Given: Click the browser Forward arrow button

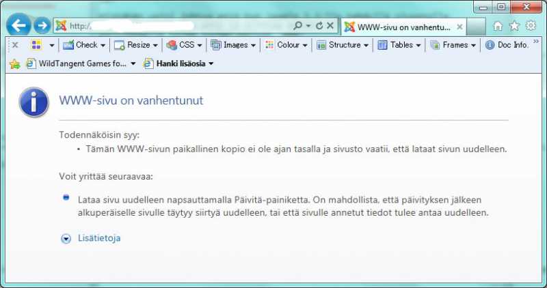Looking at the screenshot, I should [x=42, y=26].
